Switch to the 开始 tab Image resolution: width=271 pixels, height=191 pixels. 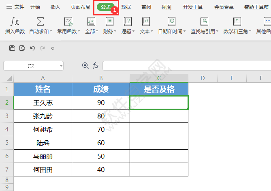tap(35, 7)
